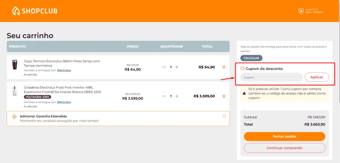Click the struck-through price R$ 3.999,00
Screen dimensions: 340x163
(x=133, y=94)
